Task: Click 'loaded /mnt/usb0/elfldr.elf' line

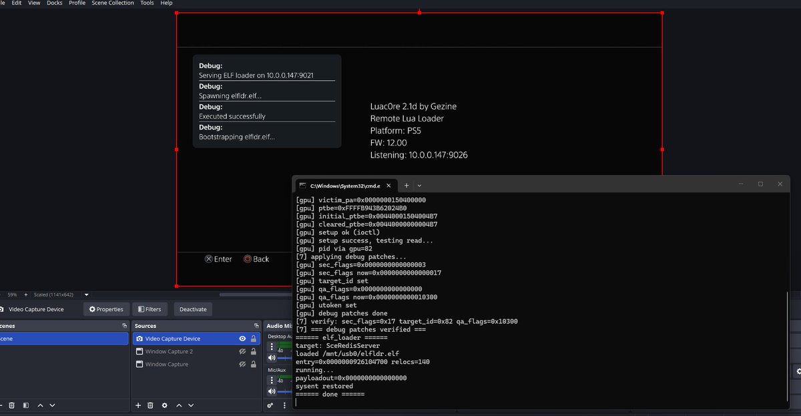Action: [x=348, y=354]
